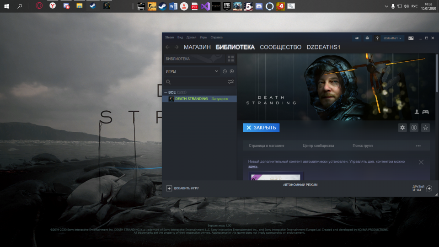Open ДРУЗЬЯ И ЧАТ panel

(x=422, y=188)
